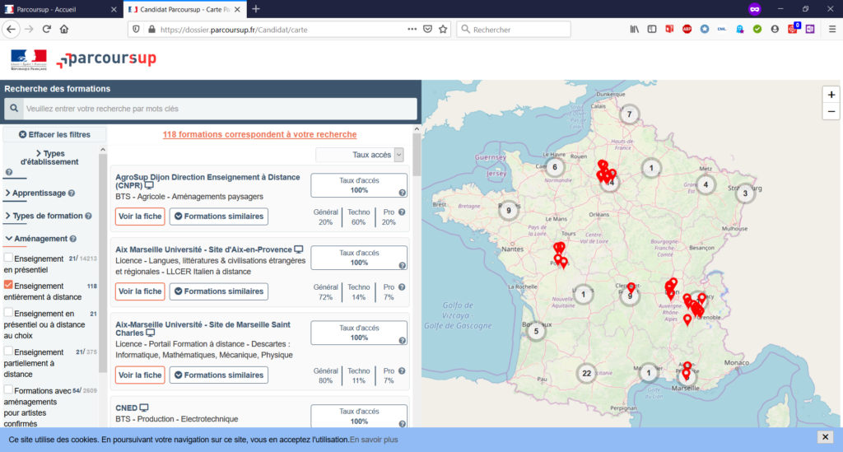
Task: Click Voir la fiche for Marseille Saint Charles
Action: (x=140, y=375)
